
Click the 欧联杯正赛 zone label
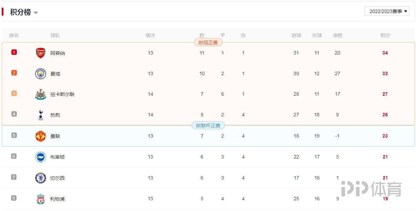pos(208,126)
